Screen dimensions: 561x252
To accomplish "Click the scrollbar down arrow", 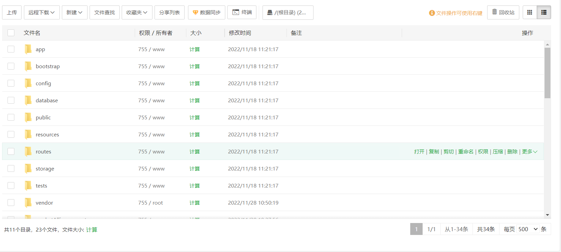I will (547, 215).
